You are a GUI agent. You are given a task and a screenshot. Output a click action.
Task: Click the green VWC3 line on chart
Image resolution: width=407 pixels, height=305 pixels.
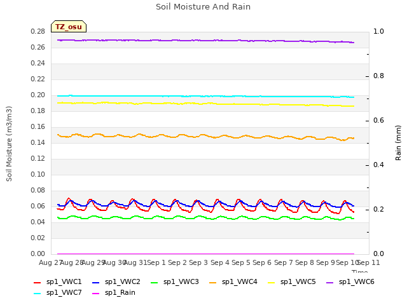click(205, 217)
